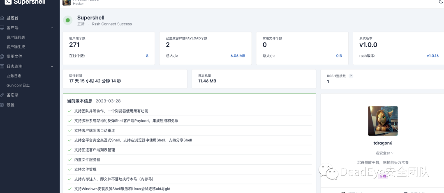Click 支持多种系统架构的反弹Shell feature row

click(x=189, y=121)
